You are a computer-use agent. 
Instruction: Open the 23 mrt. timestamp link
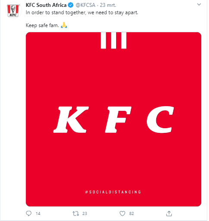[x=108, y=5]
